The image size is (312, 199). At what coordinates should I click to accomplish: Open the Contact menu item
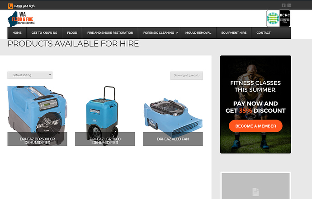(264, 33)
